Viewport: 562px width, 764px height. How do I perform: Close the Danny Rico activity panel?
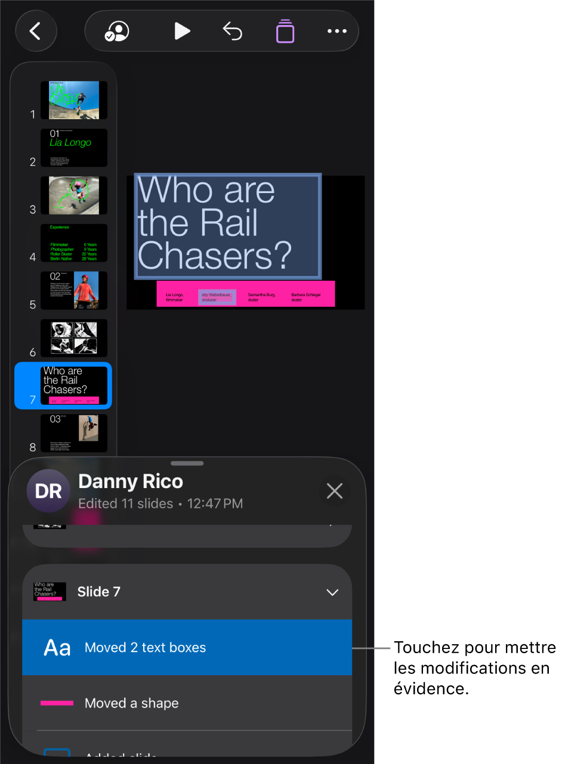coord(335,491)
